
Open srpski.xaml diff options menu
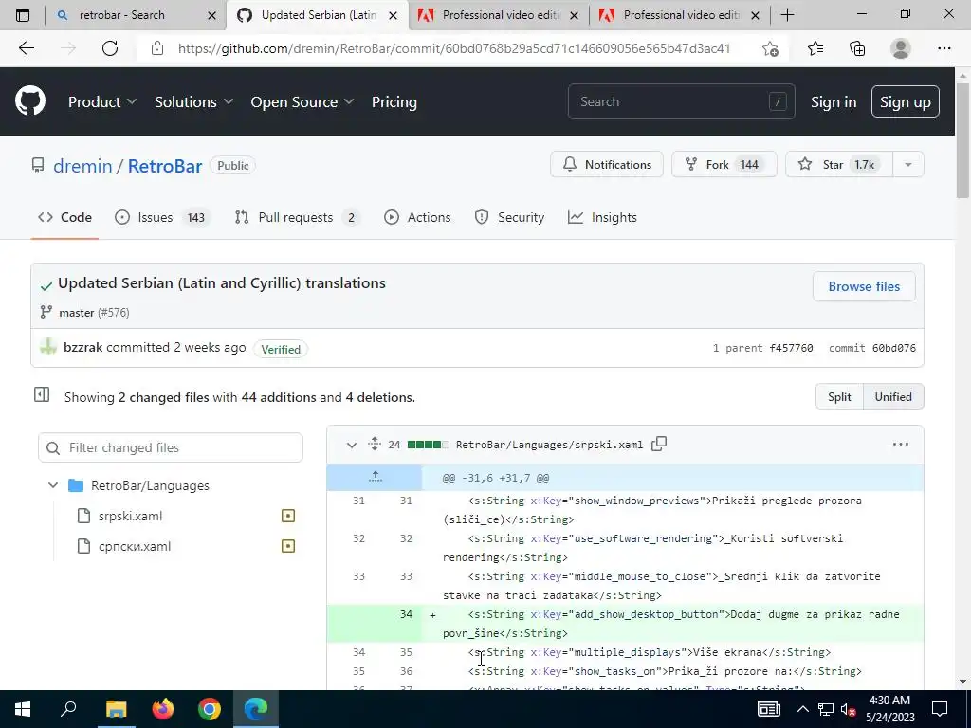pos(901,444)
